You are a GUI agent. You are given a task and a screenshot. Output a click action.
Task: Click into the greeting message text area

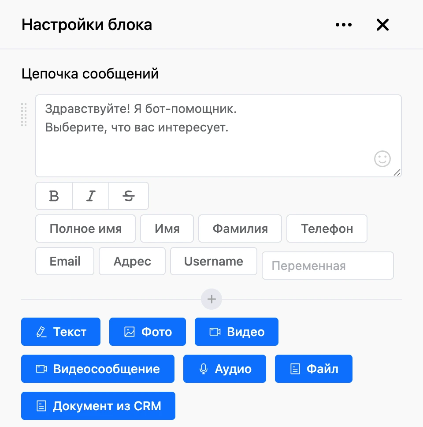point(219,136)
